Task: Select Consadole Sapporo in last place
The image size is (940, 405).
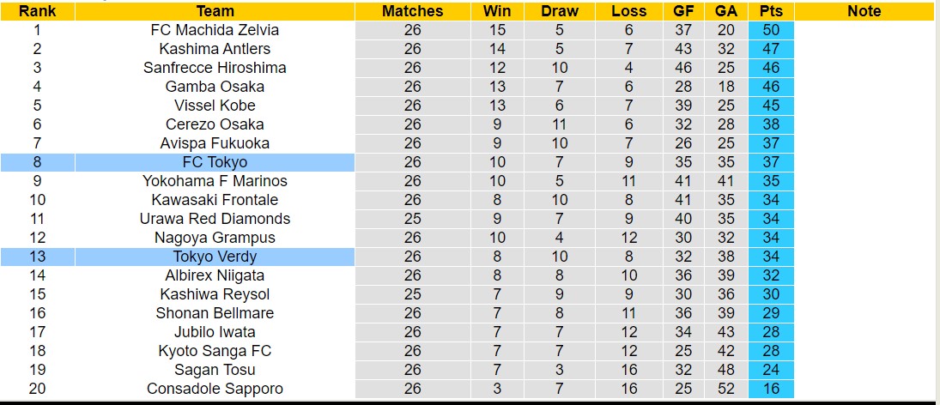Action: [215, 389]
